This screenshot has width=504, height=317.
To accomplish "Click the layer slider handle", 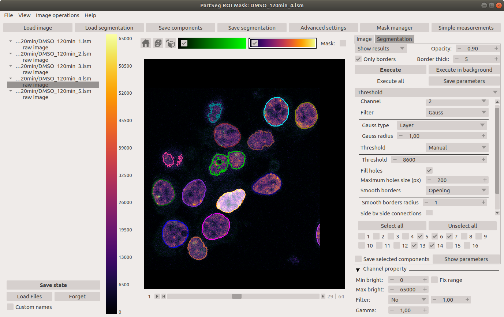I will [x=237, y=297].
